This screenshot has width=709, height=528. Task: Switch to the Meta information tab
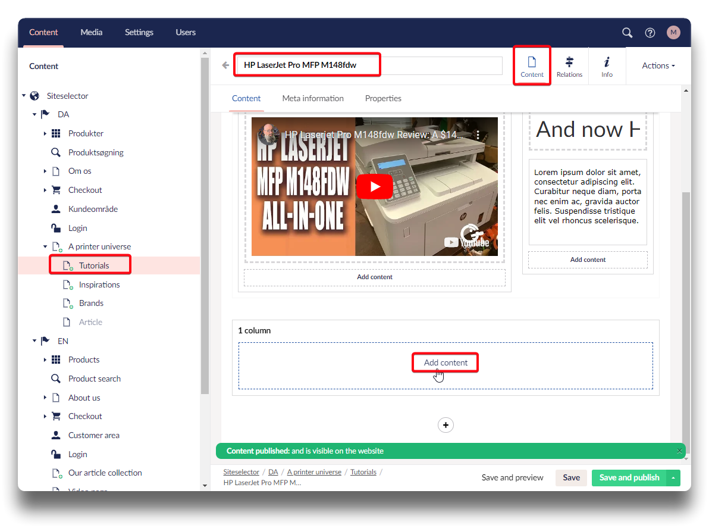313,98
